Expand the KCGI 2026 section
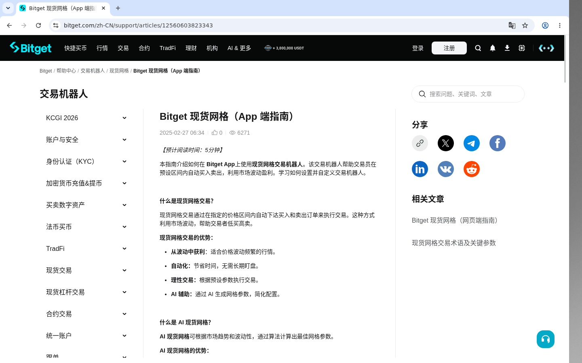The image size is (582, 363). click(86, 118)
